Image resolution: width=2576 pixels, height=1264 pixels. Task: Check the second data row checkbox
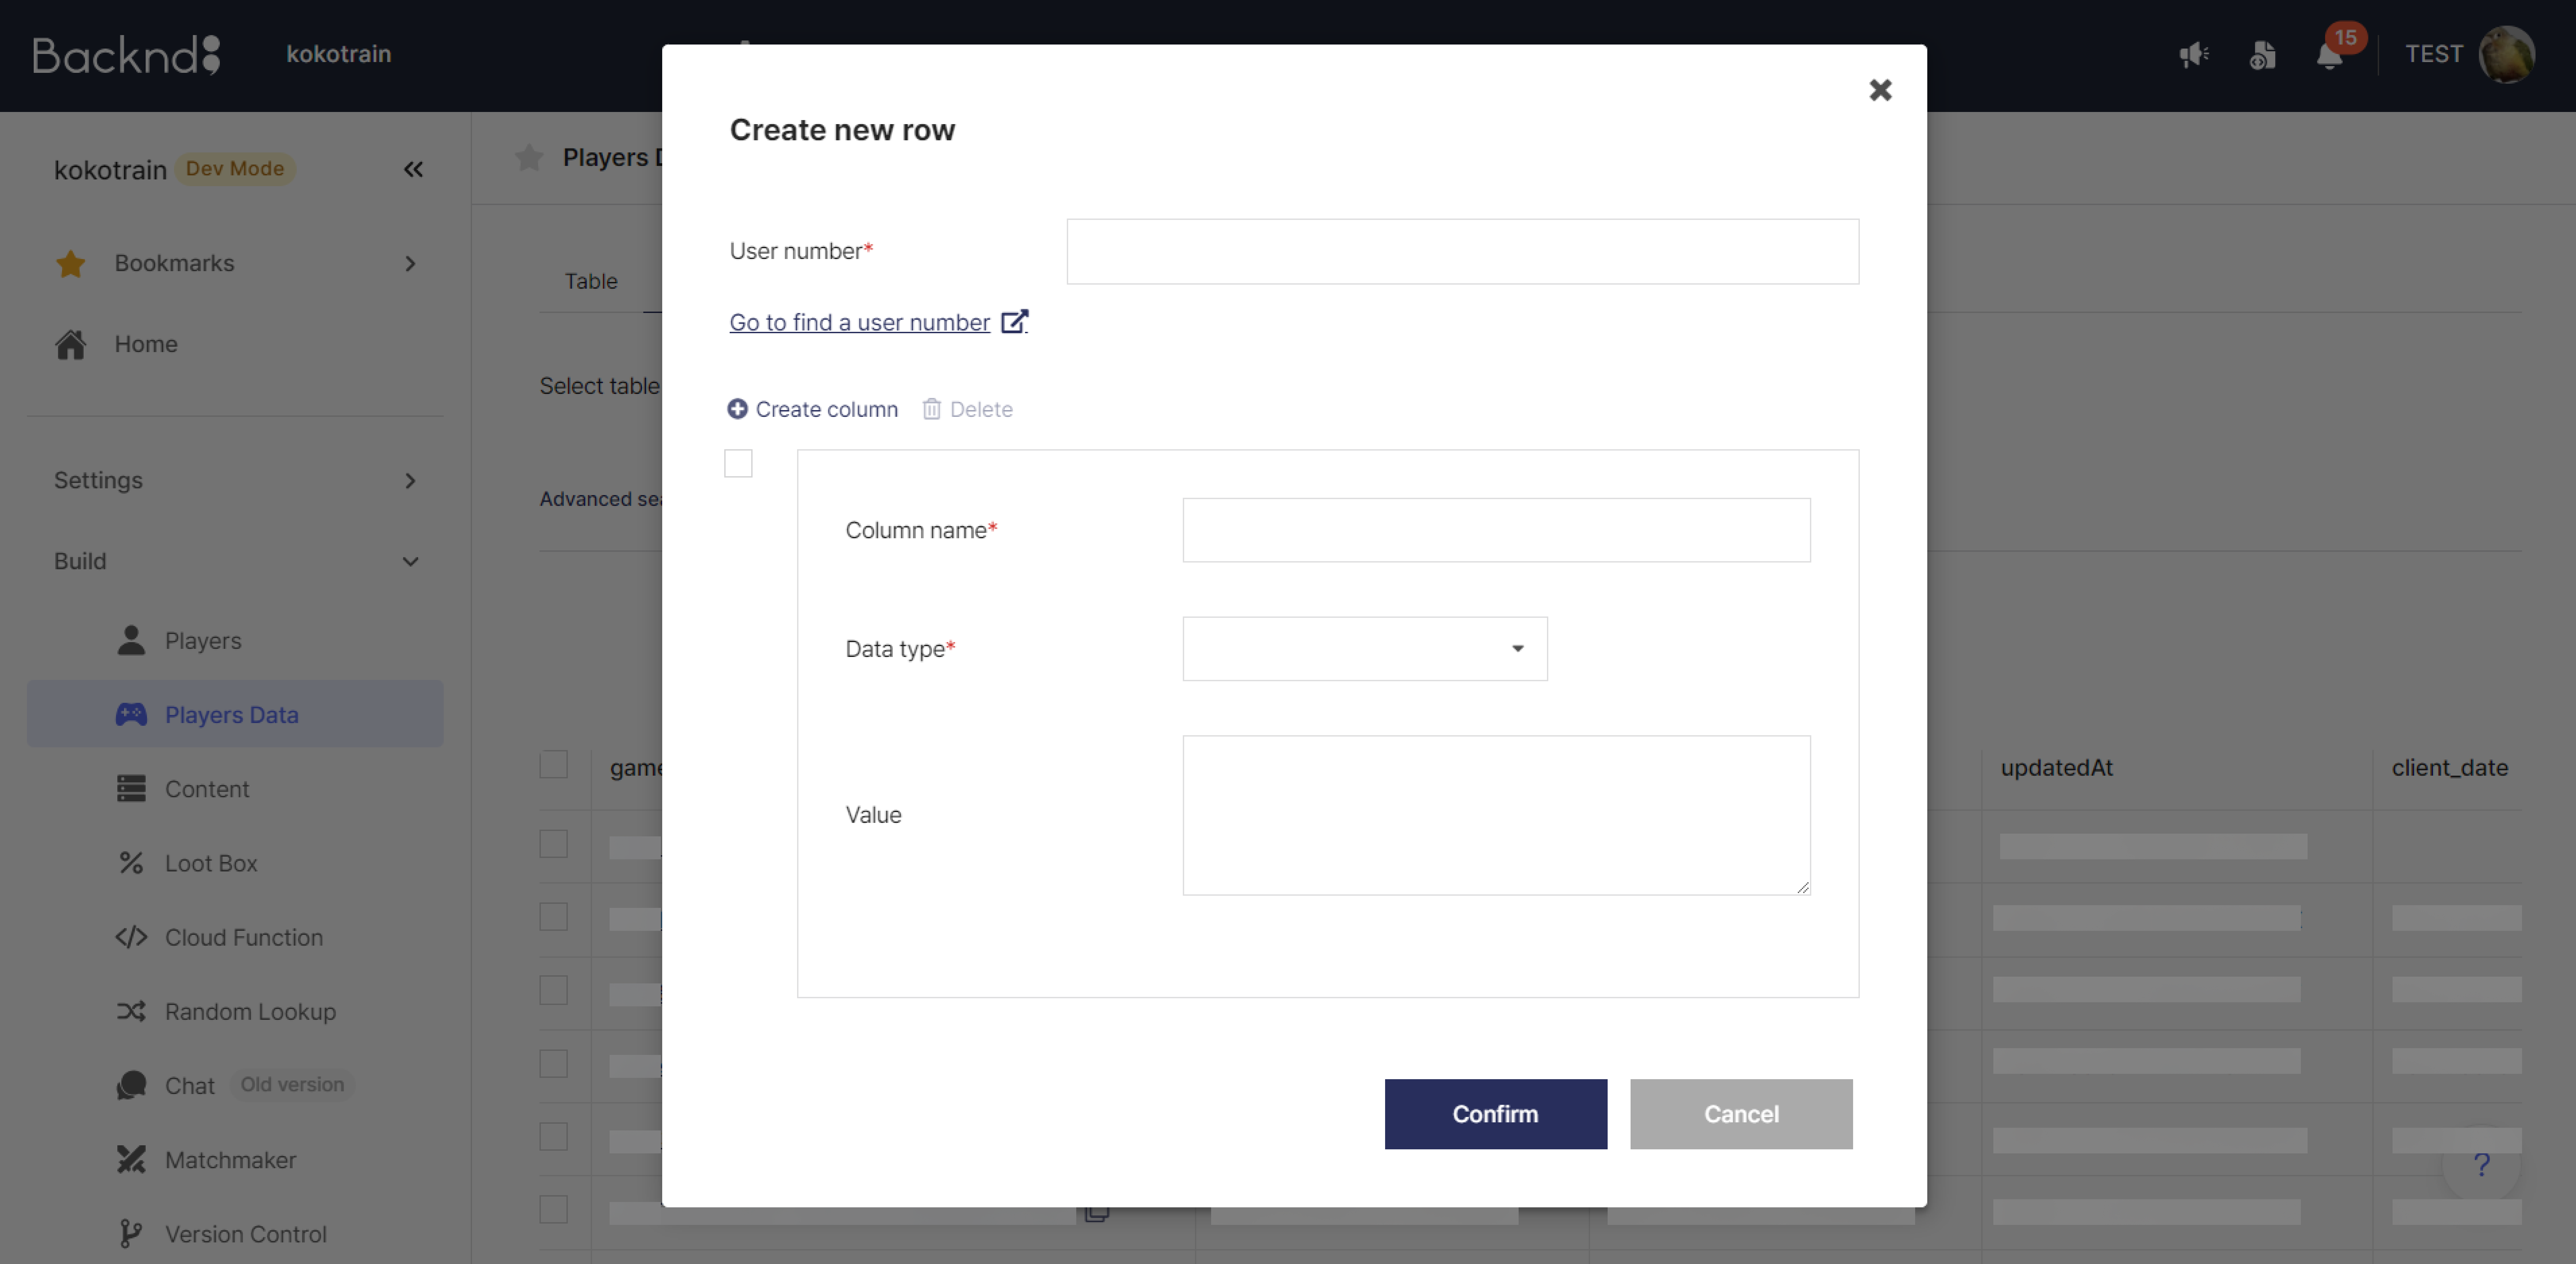(x=554, y=917)
